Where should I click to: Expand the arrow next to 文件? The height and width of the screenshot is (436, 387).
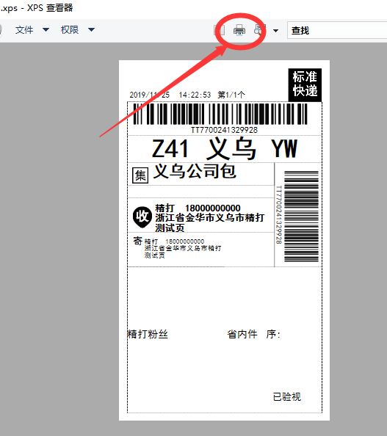pos(46,29)
